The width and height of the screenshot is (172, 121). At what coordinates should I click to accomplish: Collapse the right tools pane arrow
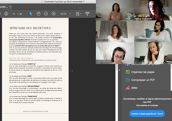pos(119,70)
